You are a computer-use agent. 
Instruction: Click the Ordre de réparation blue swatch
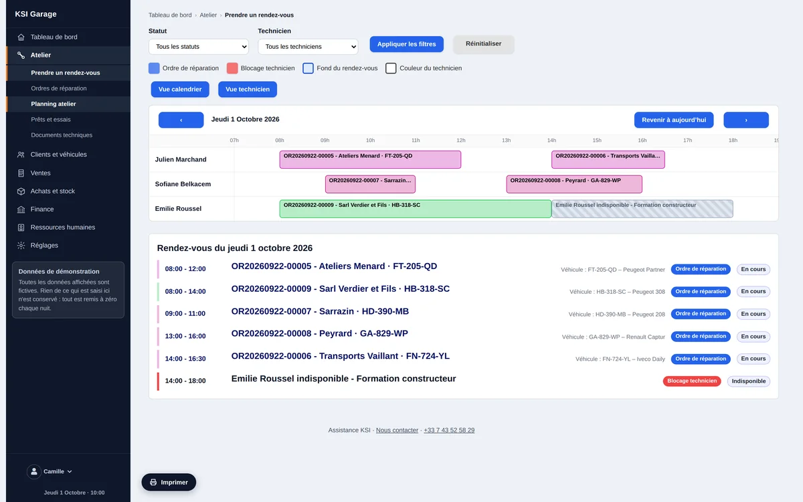(x=154, y=68)
